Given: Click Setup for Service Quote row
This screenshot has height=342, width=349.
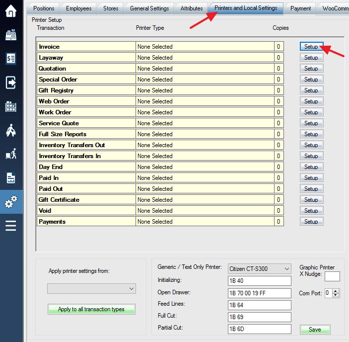Looking at the screenshot, I should [x=311, y=123].
